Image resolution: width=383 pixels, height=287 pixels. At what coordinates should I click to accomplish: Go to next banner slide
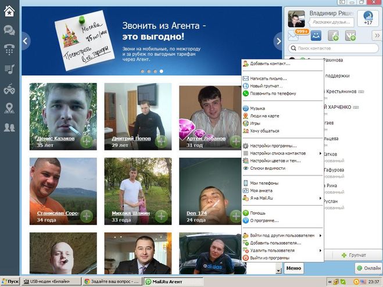(278, 41)
